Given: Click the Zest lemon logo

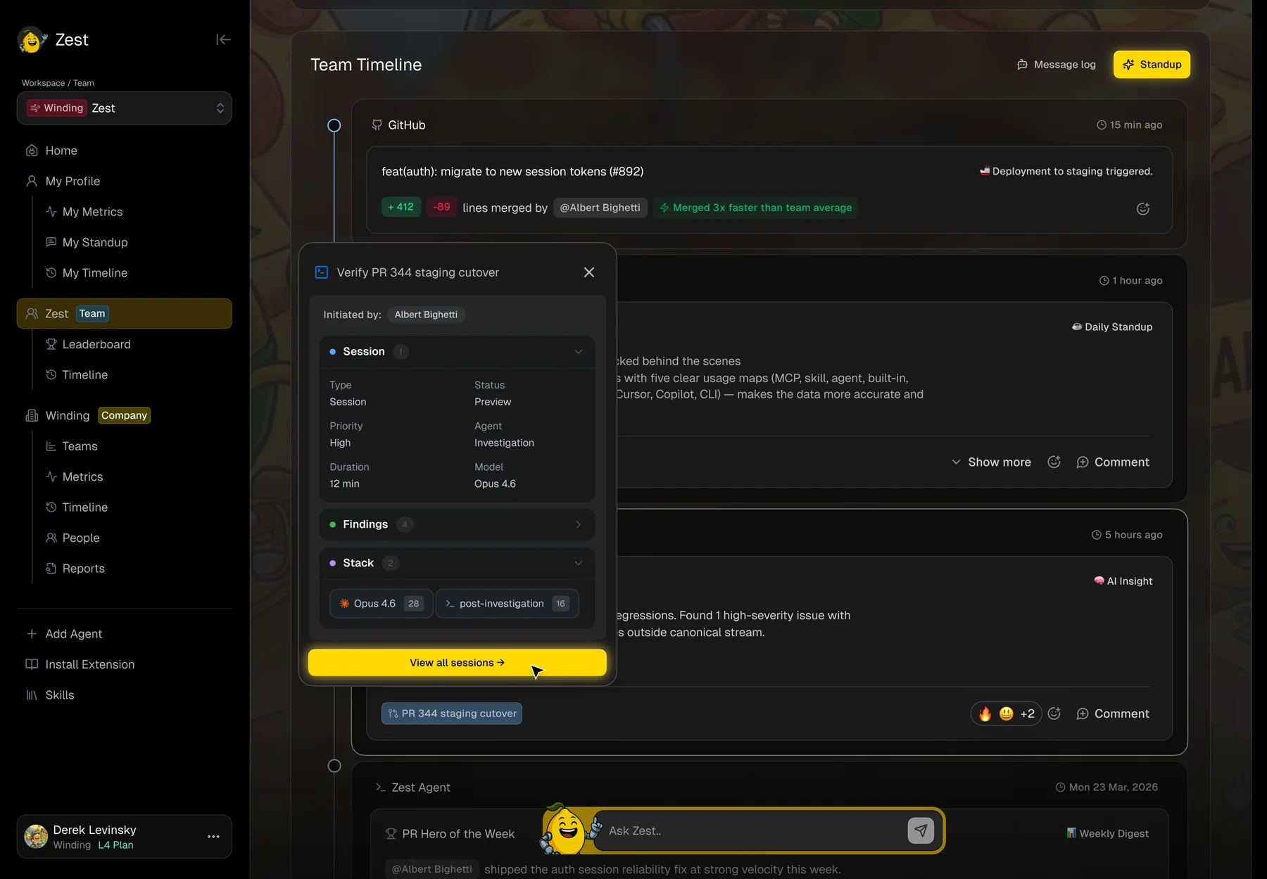Looking at the screenshot, I should (x=32, y=40).
